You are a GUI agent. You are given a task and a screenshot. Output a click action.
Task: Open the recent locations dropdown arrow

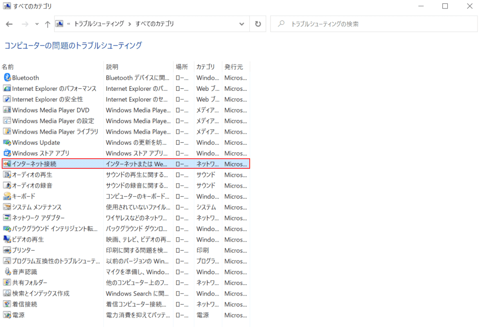point(37,24)
